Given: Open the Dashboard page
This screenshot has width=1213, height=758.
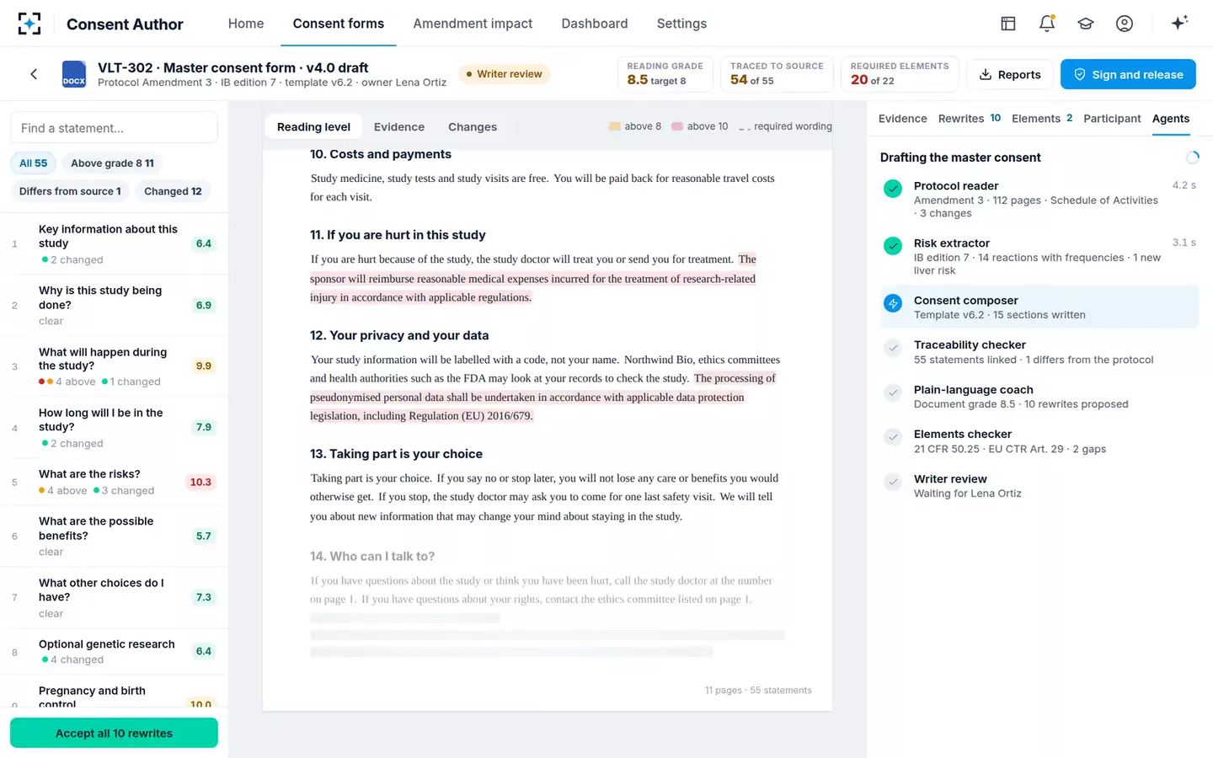Looking at the screenshot, I should point(595,24).
